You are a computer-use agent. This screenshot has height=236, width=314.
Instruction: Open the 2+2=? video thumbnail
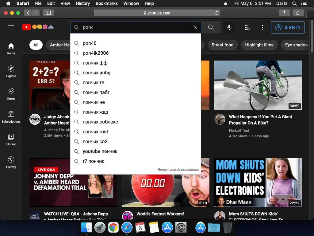50,85
